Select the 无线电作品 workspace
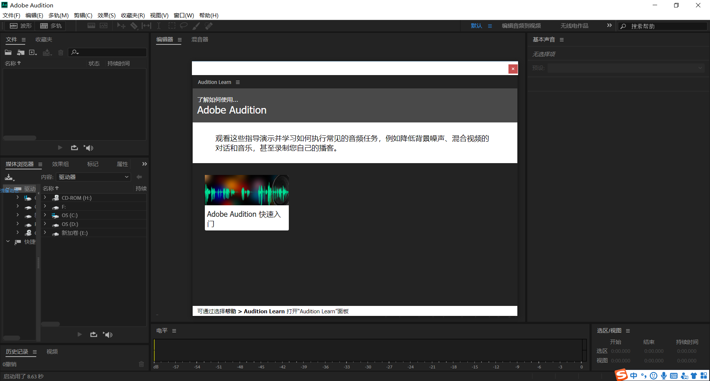The width and height of the screenshot is (710, 381). coord(574,26)
